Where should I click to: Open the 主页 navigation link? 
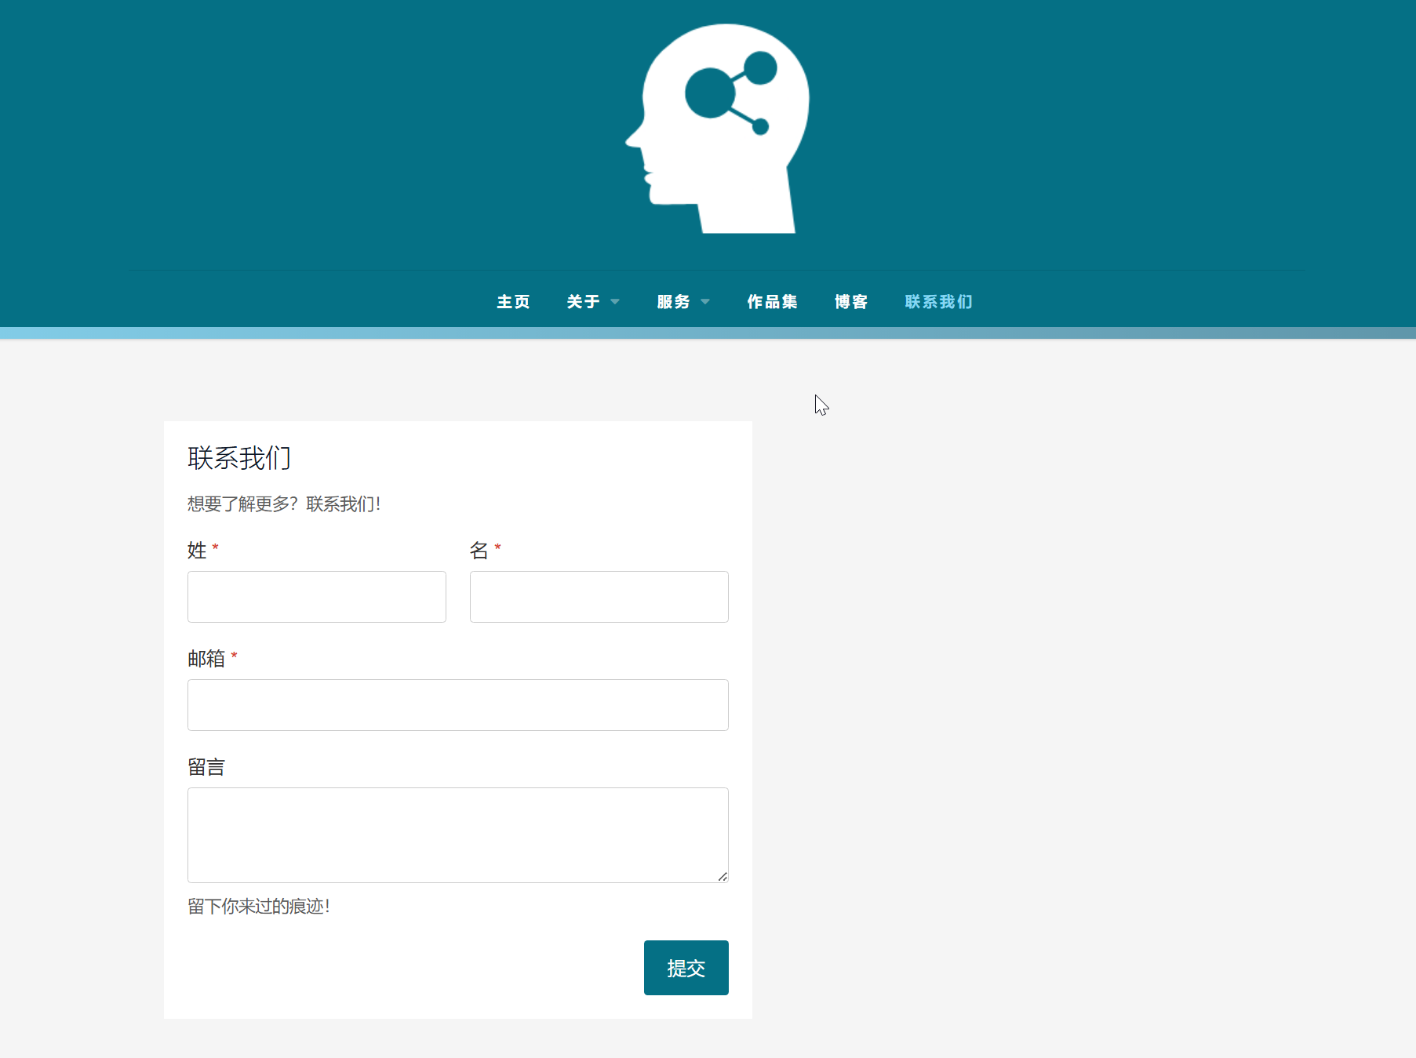pyautogui.click(x=513, y=302)
